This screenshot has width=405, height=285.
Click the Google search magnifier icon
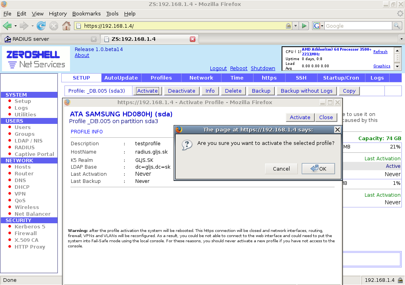pos(397,26)
